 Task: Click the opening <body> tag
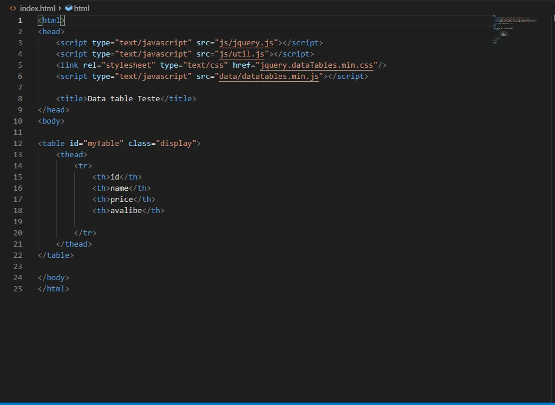(51, 121)
